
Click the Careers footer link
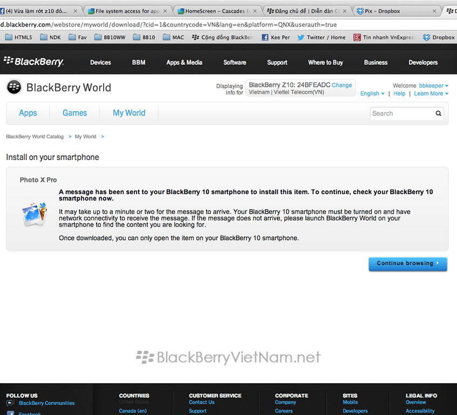284,411
